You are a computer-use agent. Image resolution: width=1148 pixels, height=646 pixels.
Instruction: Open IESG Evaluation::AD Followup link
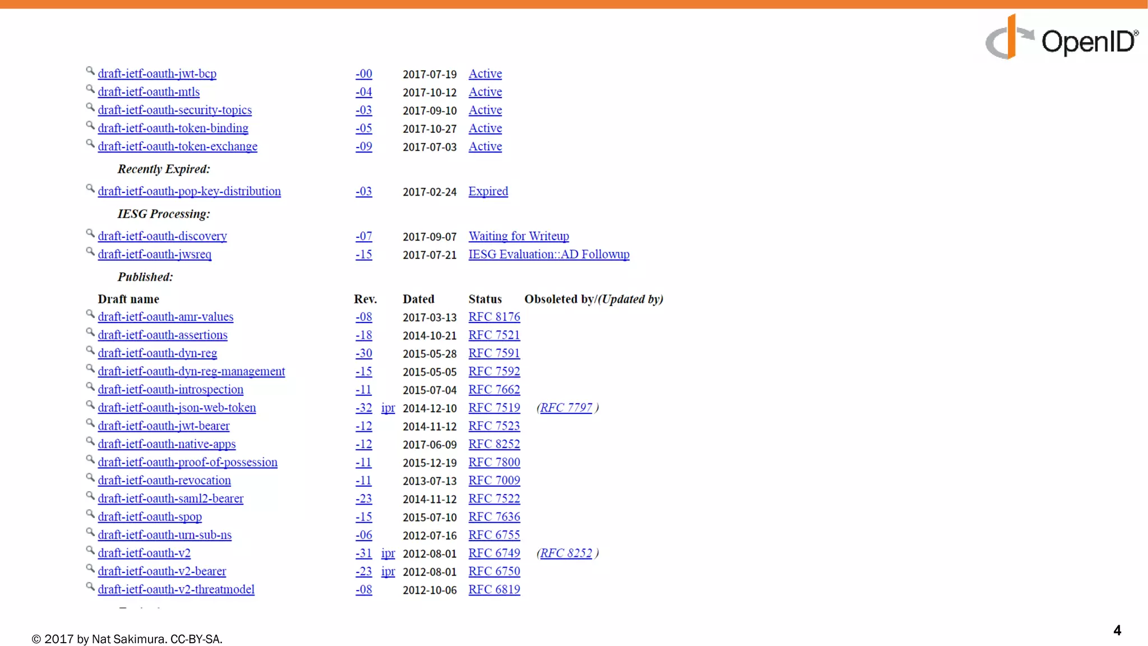click(549, 255)
